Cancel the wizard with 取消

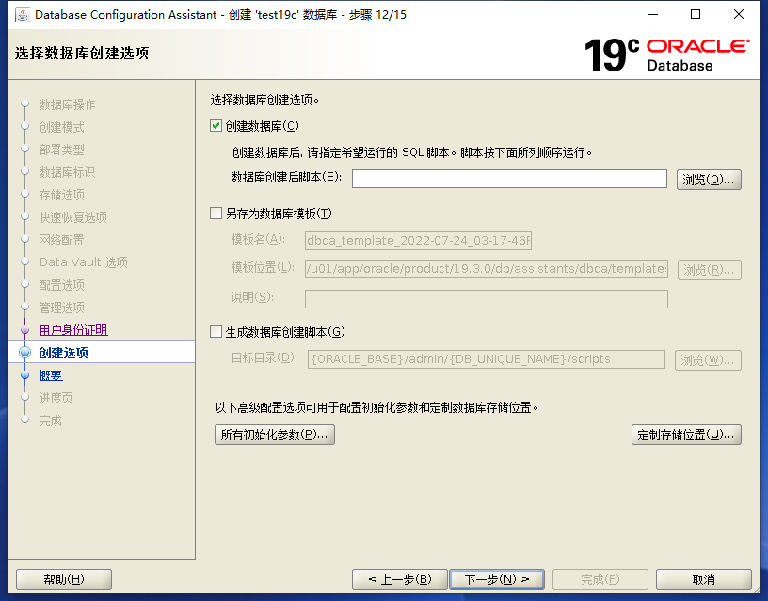[704, 579]
